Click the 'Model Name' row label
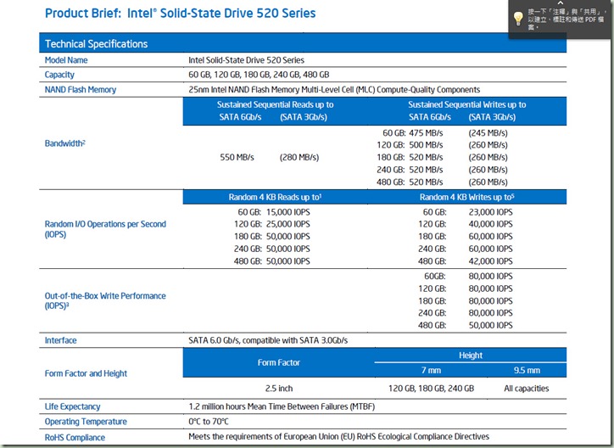Screen dimensions: 614x448 pyautogui.click(x=66, y=60)
